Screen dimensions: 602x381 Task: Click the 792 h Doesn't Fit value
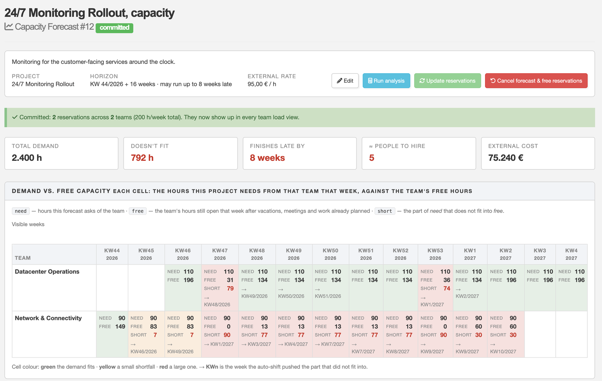(x=142, y=158)
